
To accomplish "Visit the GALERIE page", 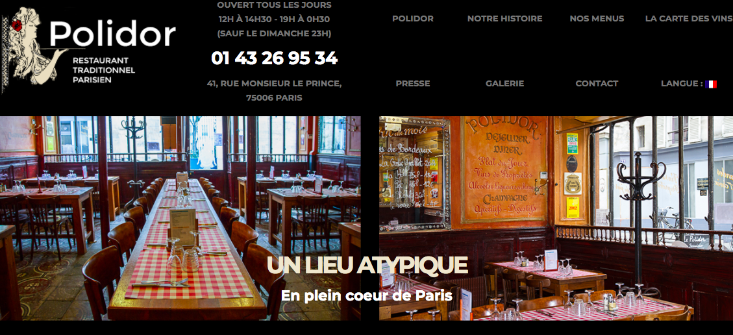I will point(504,84).
